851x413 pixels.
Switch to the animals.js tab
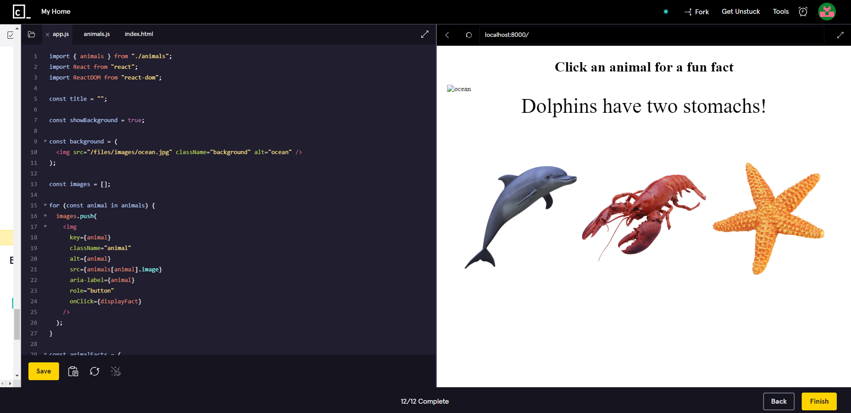pyautogui.click(x=96, y=34)
